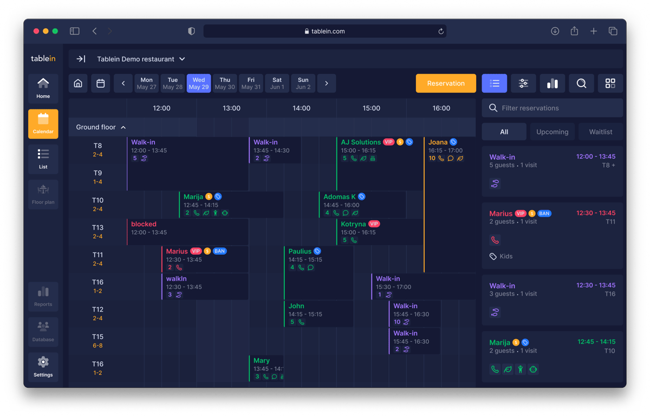The image size is (650, 416).
Task: Select the highlighted Wed May 29 tab
Action: 199,83
